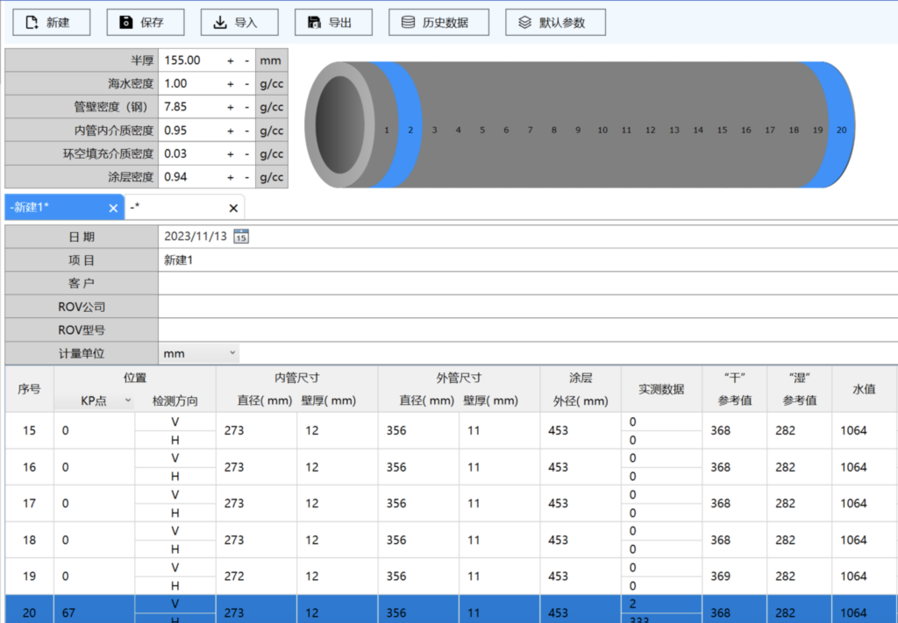Open the KP点 column dropdown

(x=128, y=400)
